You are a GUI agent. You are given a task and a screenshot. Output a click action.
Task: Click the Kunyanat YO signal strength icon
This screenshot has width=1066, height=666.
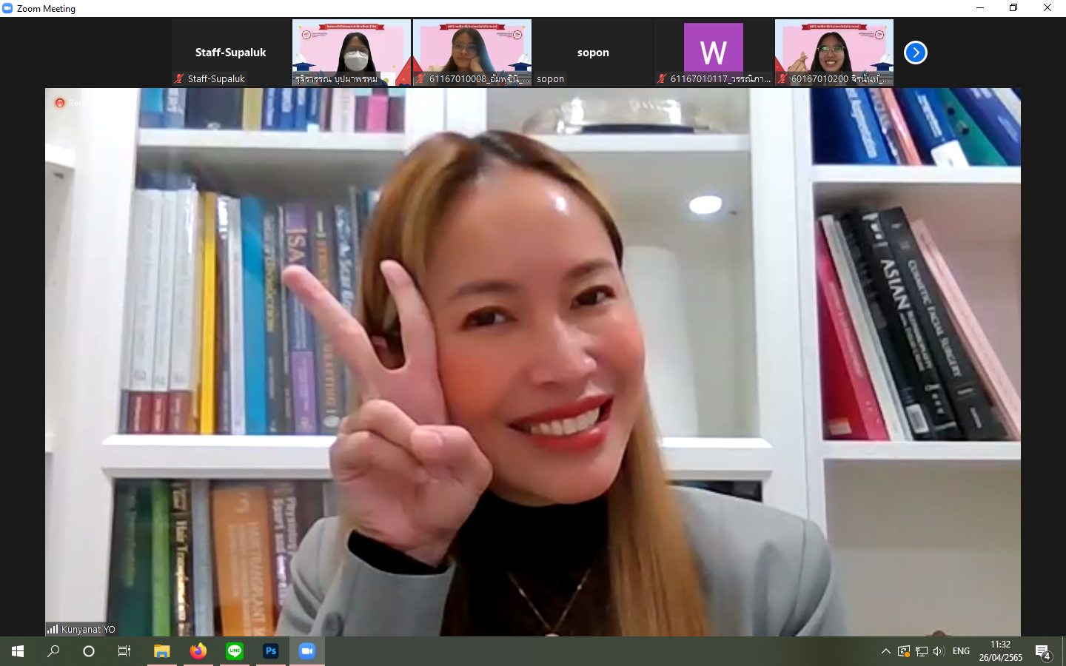(53, 629)
